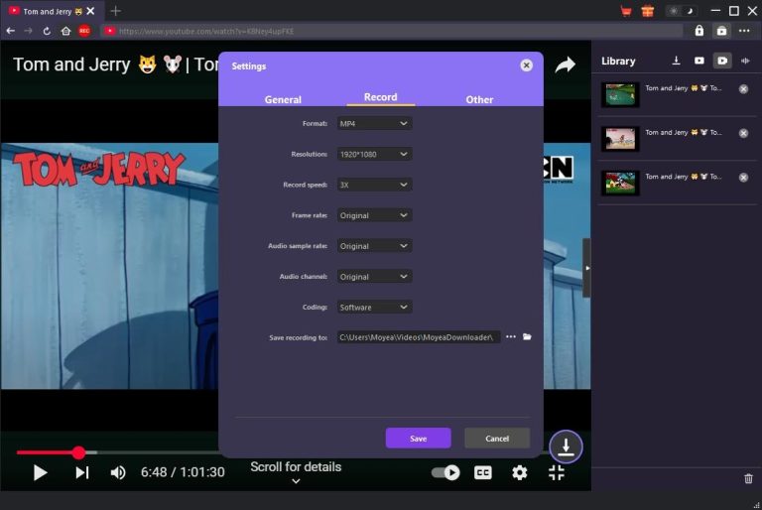Click the red REC record button
This screenshot has width=762, height=510.
pos(84,31)
